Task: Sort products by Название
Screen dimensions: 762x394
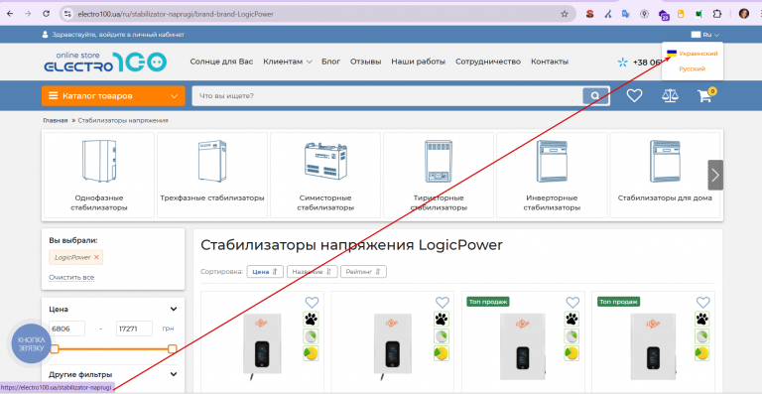Action: click(312, 272)
